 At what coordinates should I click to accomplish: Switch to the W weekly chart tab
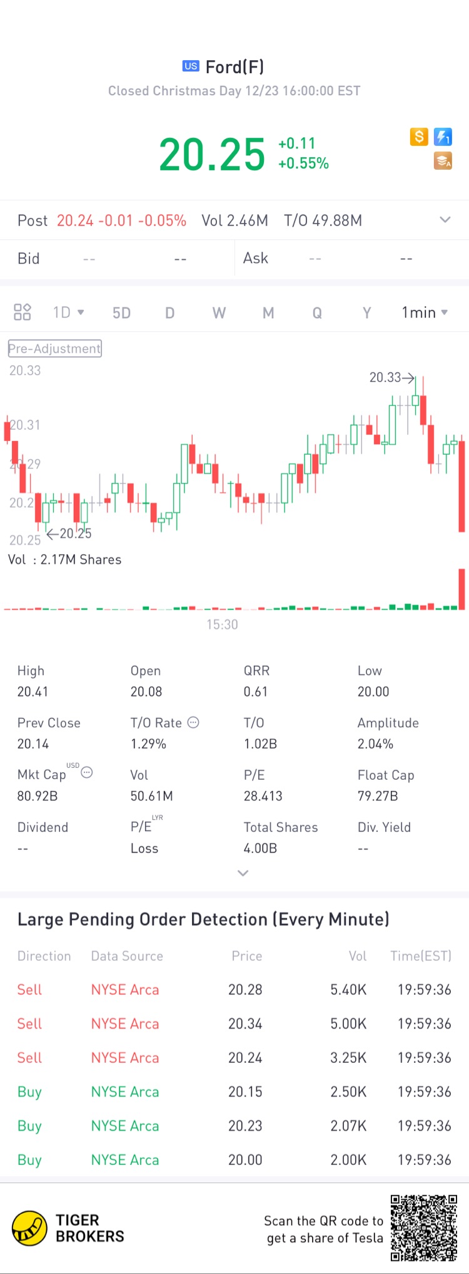pos(219,313)
